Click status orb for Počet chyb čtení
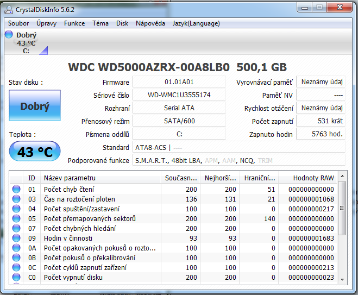This screenshot has width=358, height=295. pyautogui.click(x=16, y=189)
